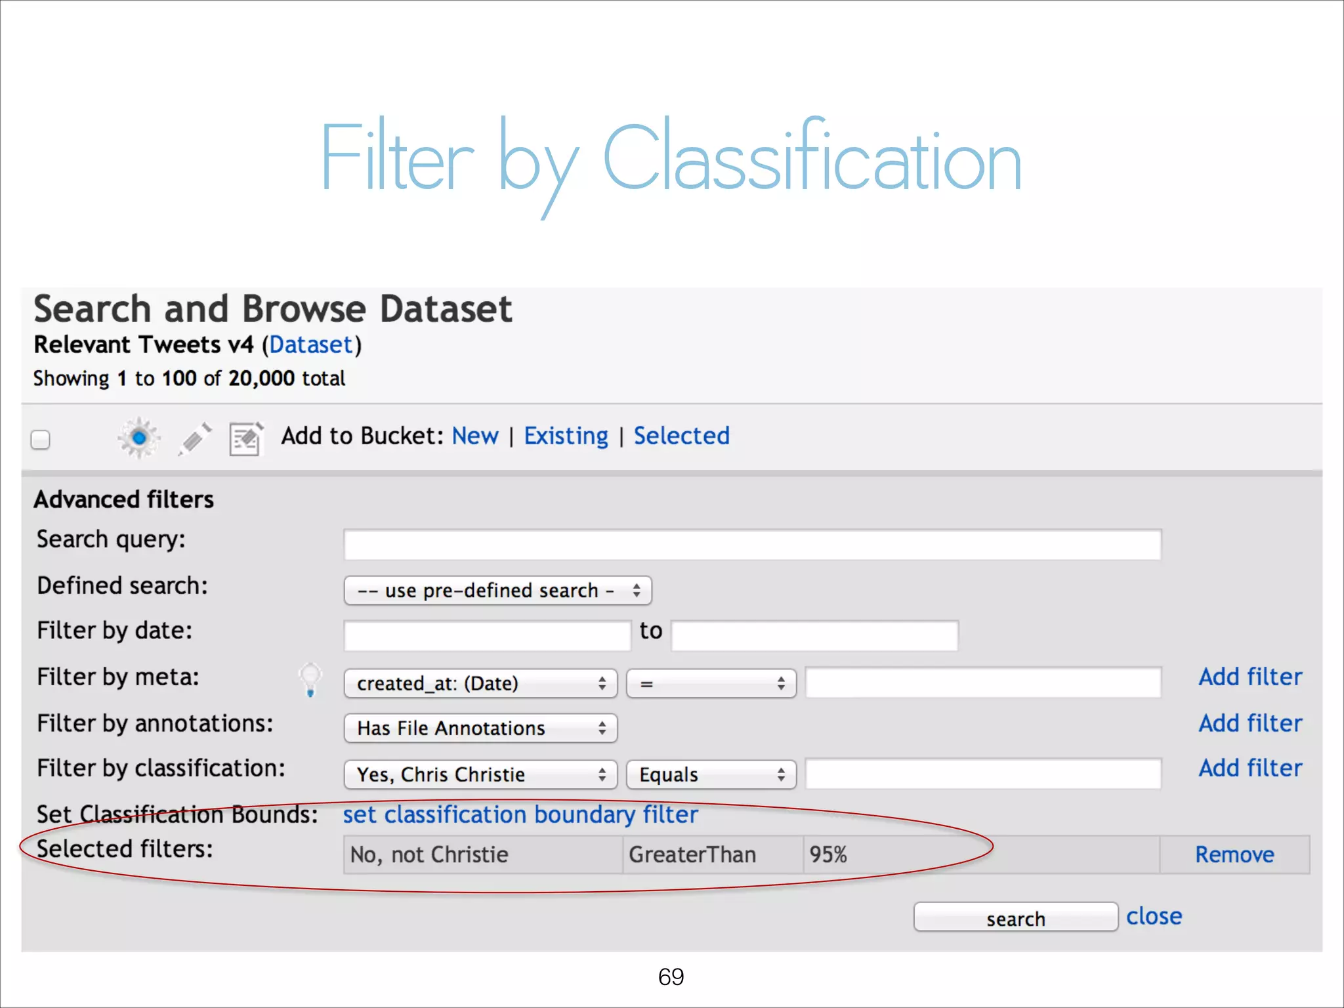The width and height of the screenshot is (1344, 1008).
Task: Click the pencil edit icon
Action: click(x=194, y=439)
